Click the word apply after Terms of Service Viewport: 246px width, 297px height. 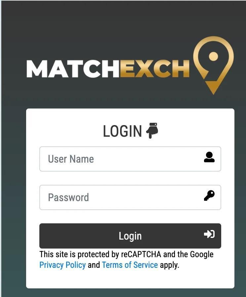[x=169, y=265]
